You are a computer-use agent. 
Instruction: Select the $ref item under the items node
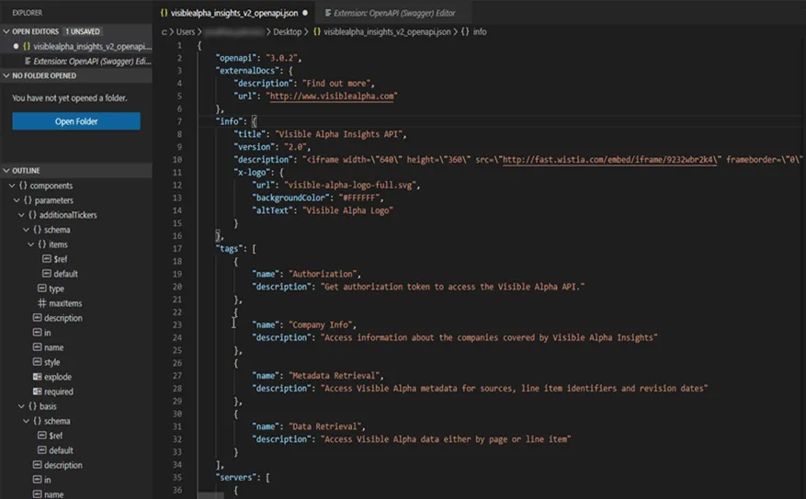point(54,259)
